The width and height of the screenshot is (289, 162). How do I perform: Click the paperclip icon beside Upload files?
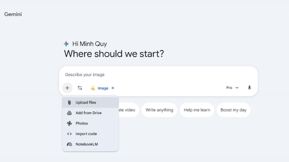click(x=69, y=103)
